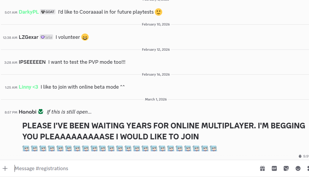Open Linny <3's profile
Screen dimensions: 309x177
click(x=28, y=87)
